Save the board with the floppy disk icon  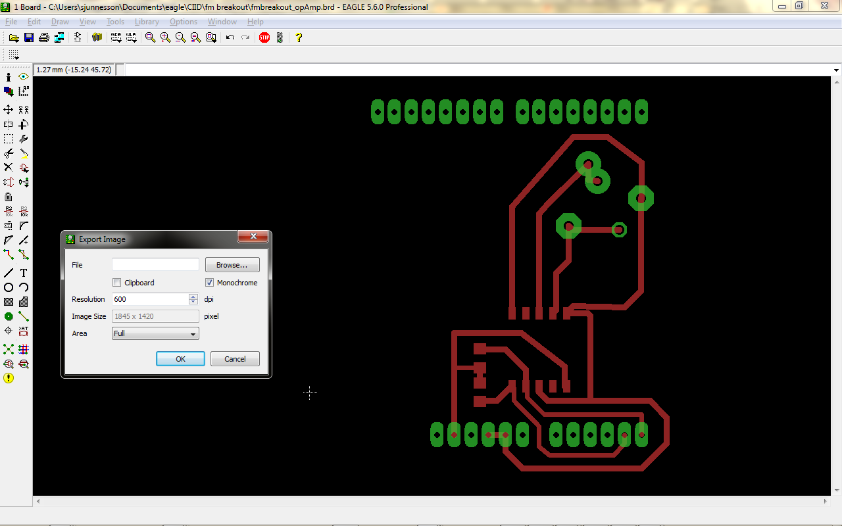tap(29, 37)
